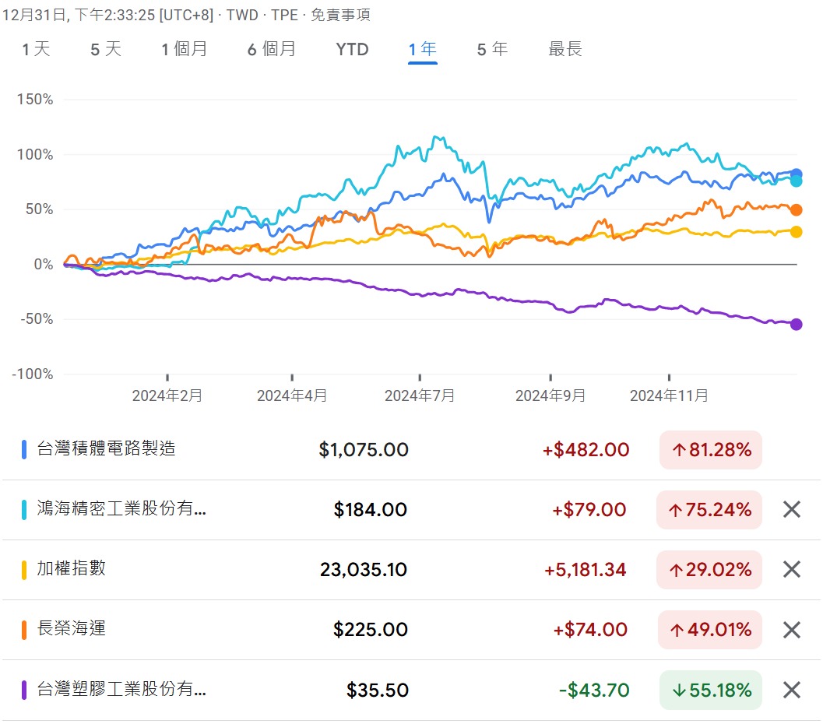Click the orange color bar beside 長榮海運
Image resolution: width=823 pixels, height=724 pixels.
click(24, 630)
